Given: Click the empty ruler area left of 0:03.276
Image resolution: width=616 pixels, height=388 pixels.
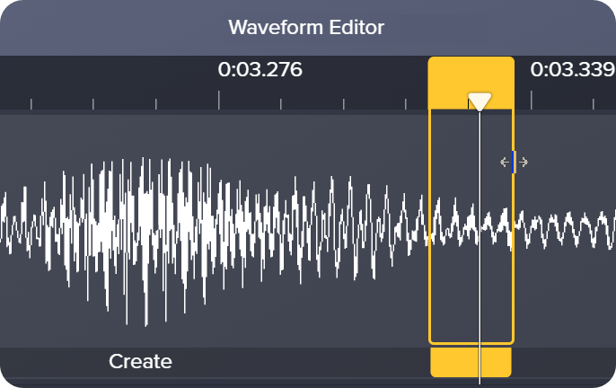Looking at the screenshot, I should 108,76.
